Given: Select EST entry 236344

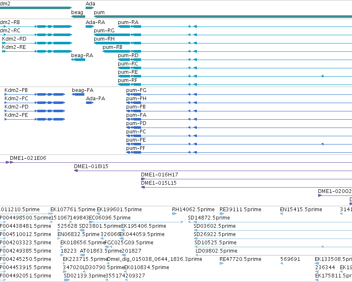Looking at the screenshot, I should pos(325,268).
